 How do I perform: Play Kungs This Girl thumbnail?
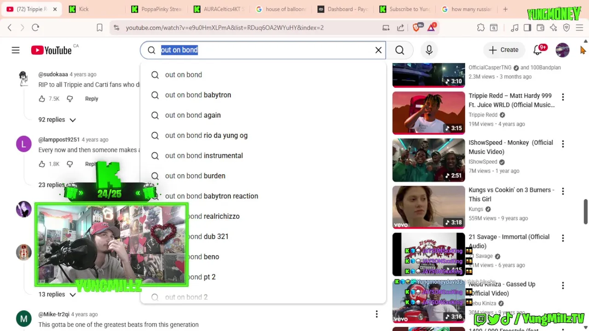pyautogui.click(x=428, y=207)
